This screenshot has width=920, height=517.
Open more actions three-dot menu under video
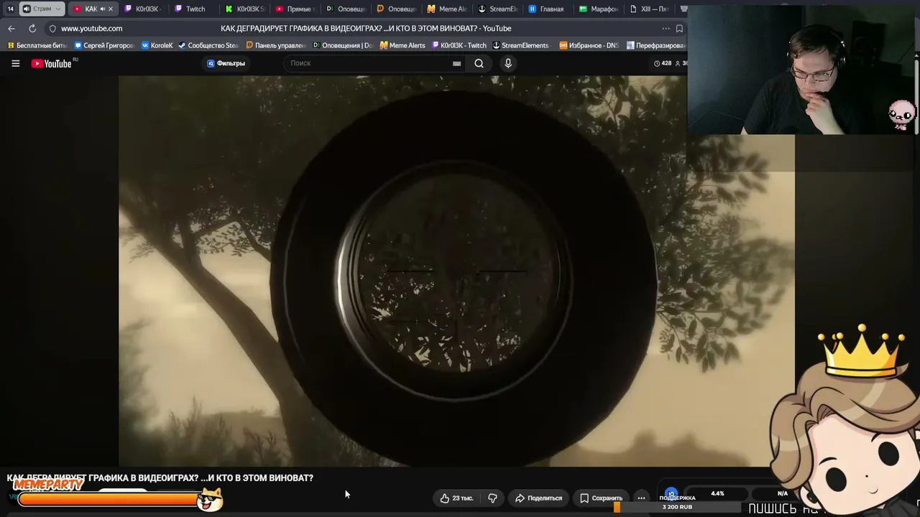coord(641,498)
